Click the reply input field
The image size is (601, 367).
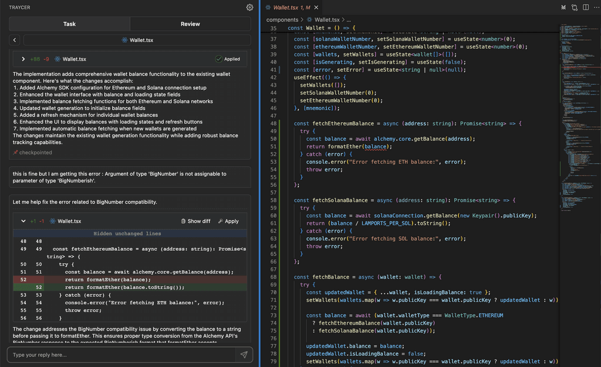point(117,354)
